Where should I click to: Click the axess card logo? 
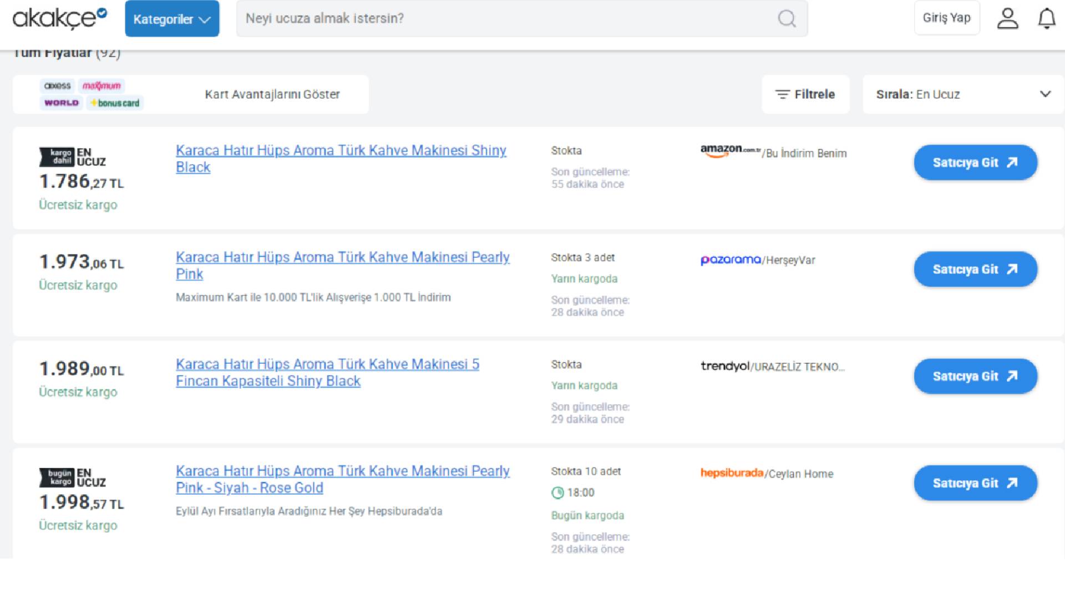click(57, 86)
